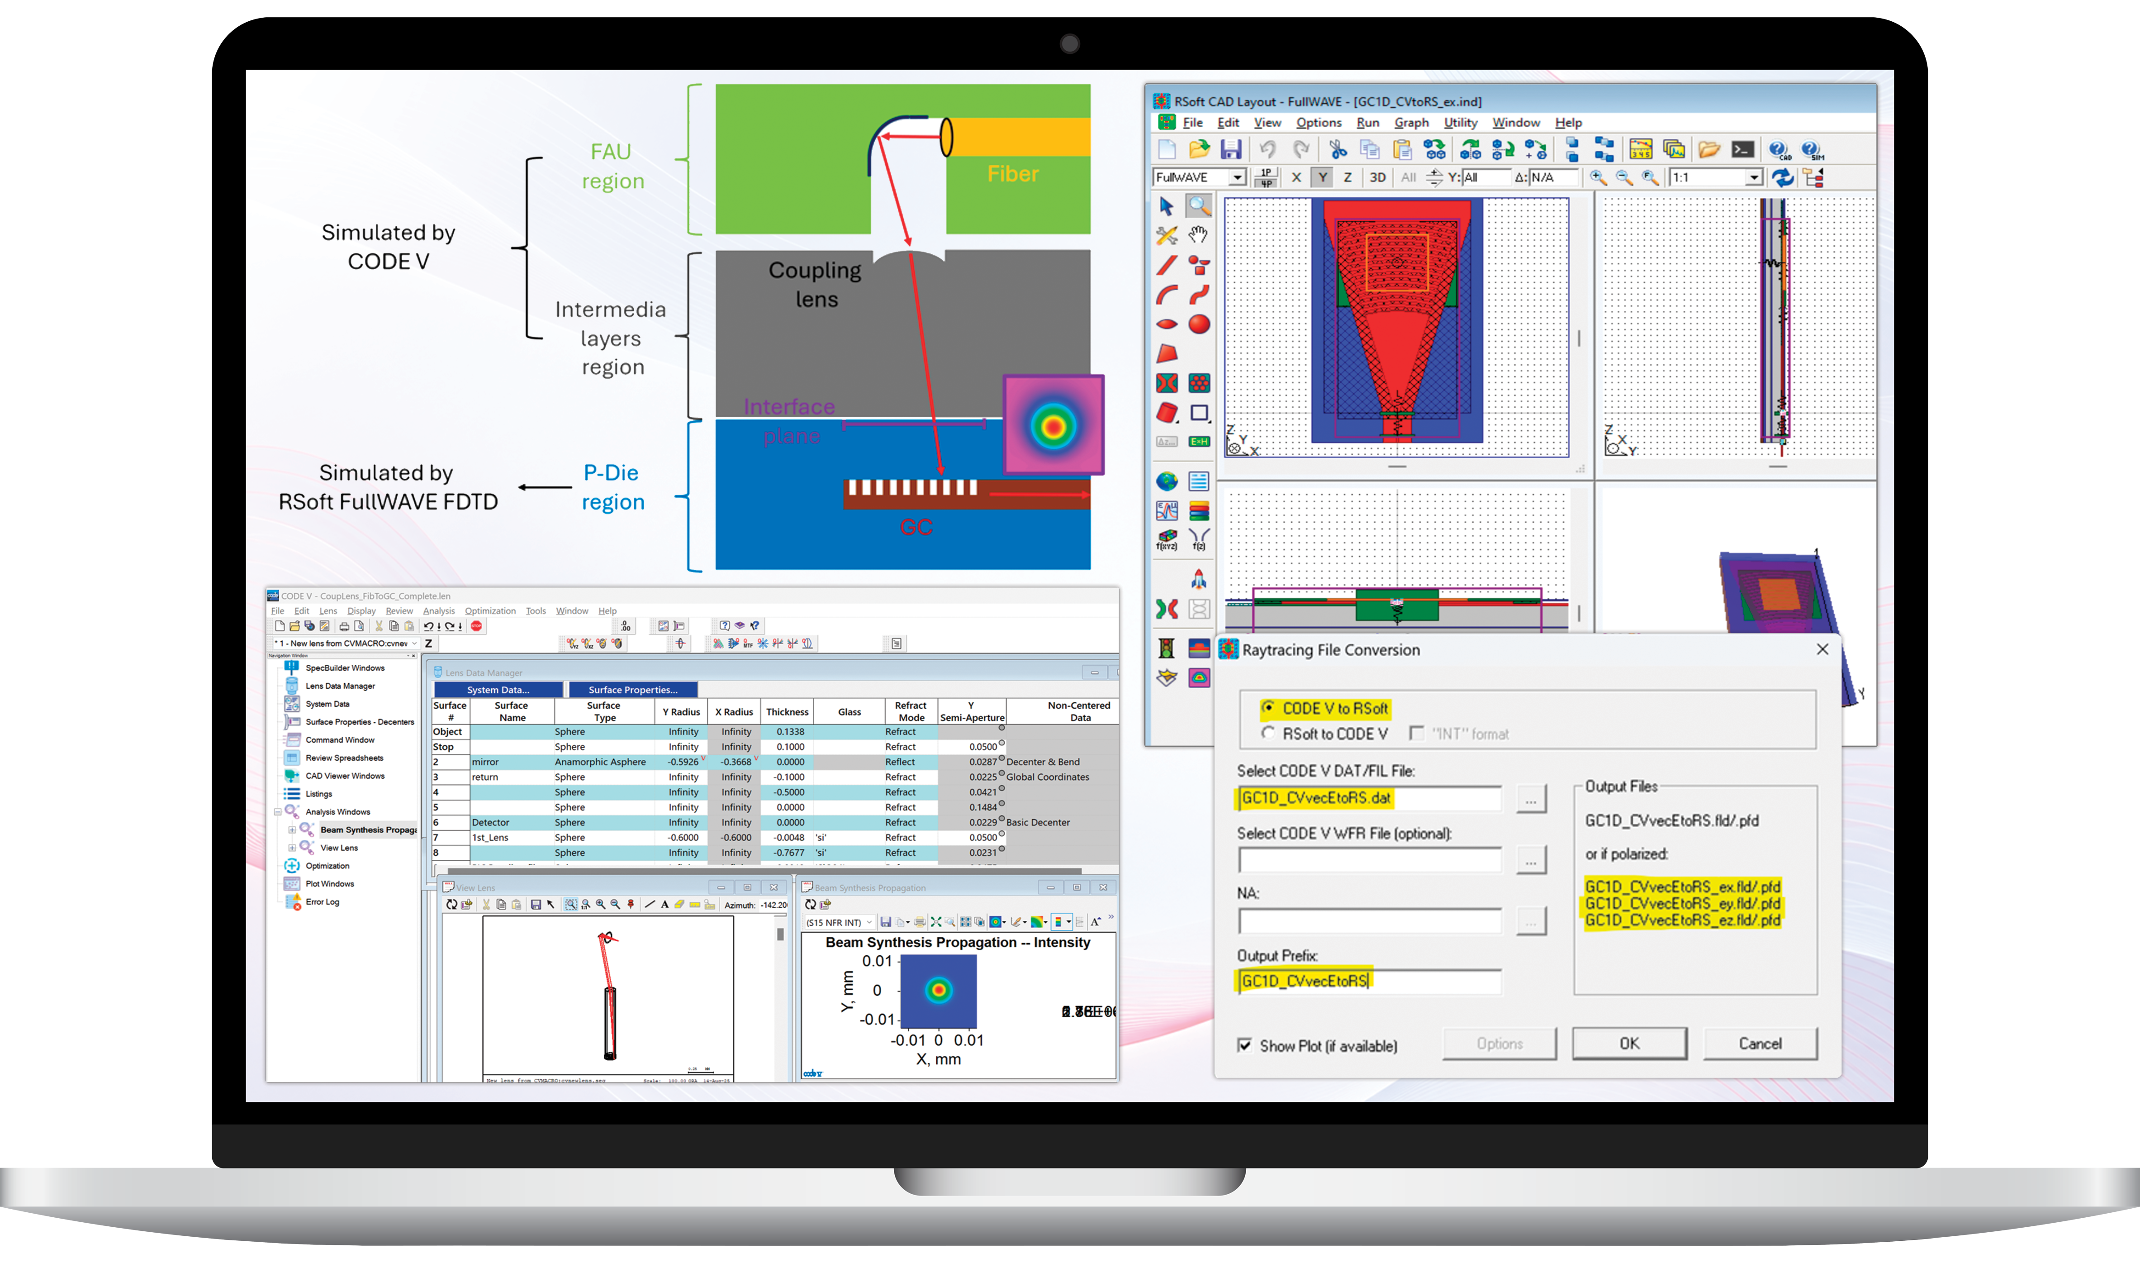Select the magnifier zoom tool in RSoft palette

(1198, 206)
